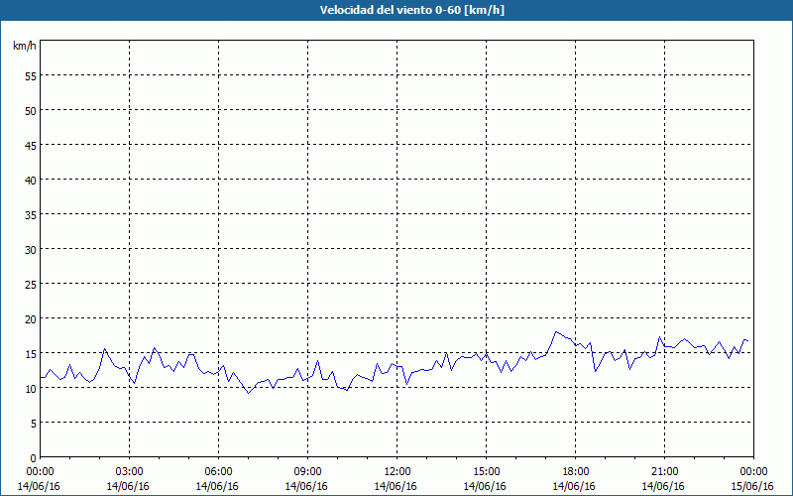The width and height of the screenshot is (793, 496).
Task: Click the 25 value on the y-axis
Action: 31,285
